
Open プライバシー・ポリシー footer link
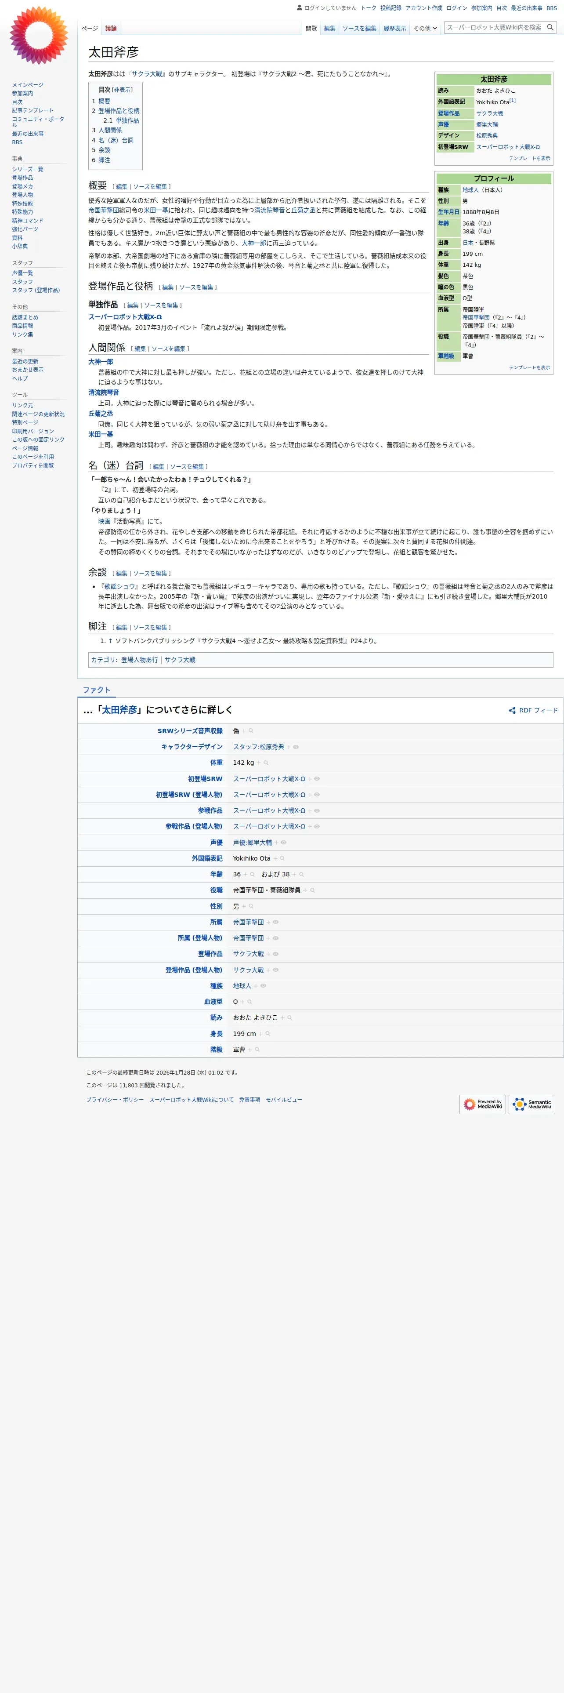(x=115, y=1100)
